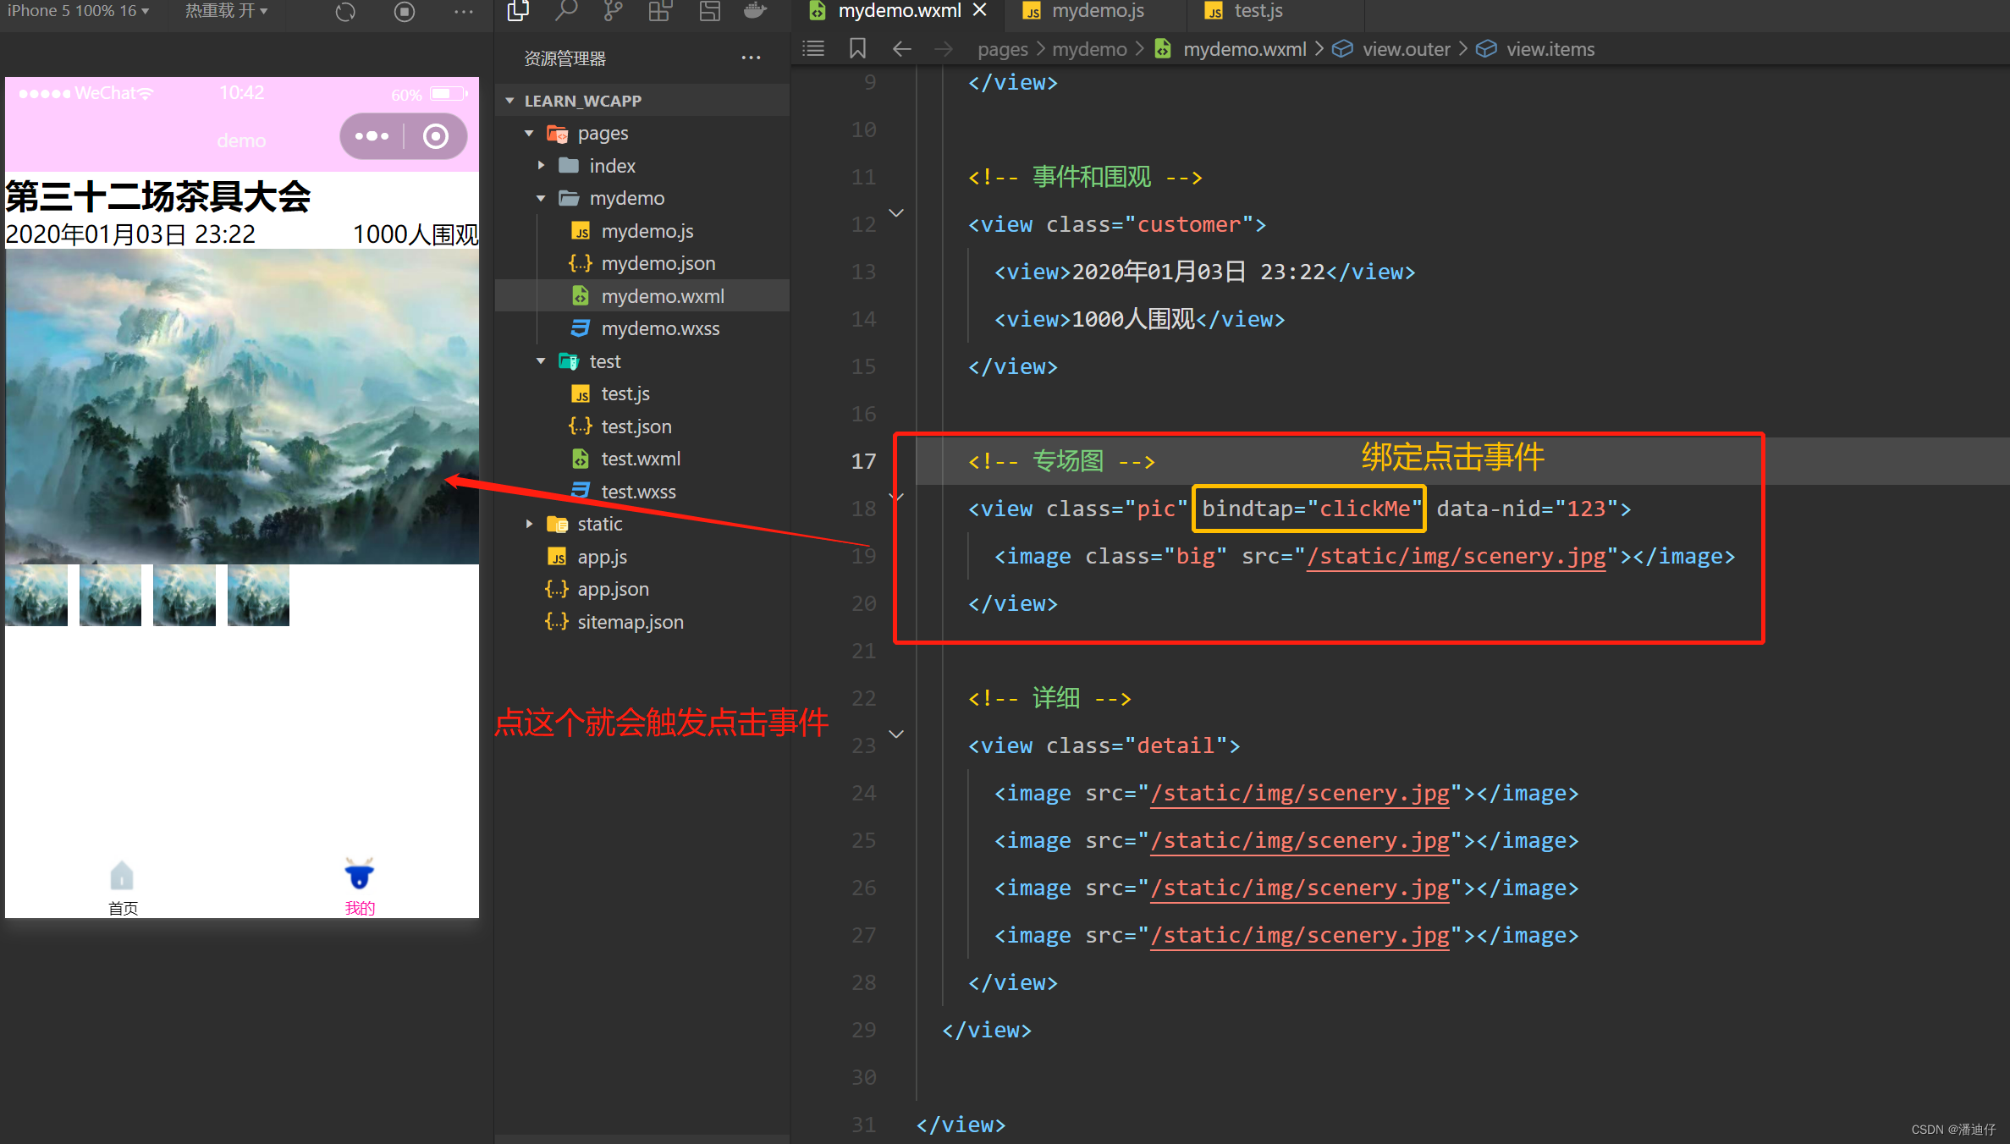Click the back navigation arrow above the editor

(x=901, y=48)
